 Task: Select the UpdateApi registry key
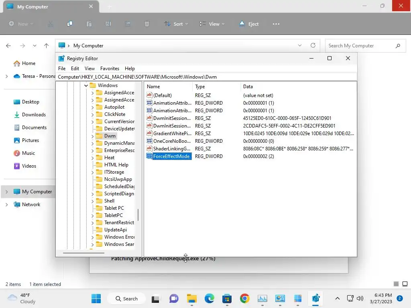coord(115,230)
